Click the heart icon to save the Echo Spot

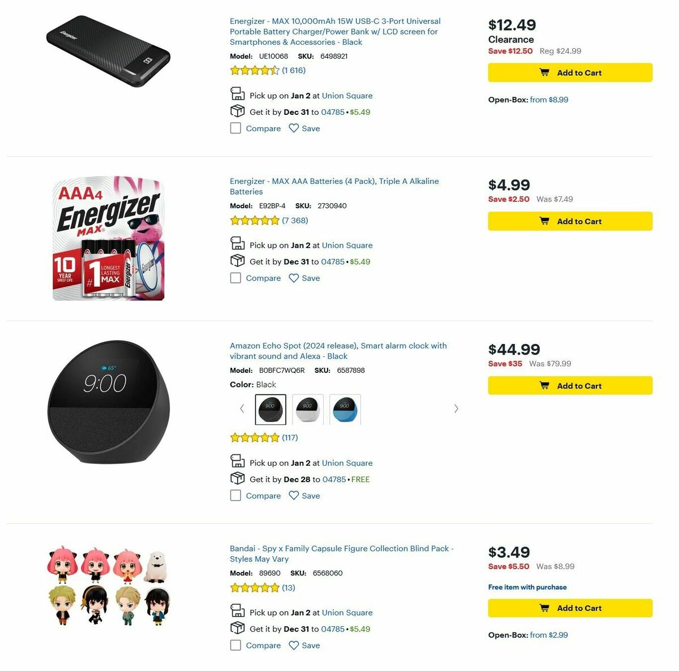pyautogui.click(x=294, y=495)
